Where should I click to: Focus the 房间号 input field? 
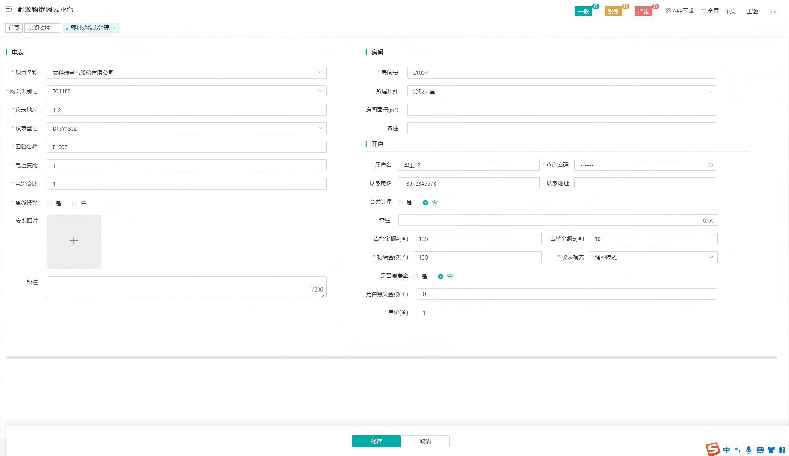point(562,73)
